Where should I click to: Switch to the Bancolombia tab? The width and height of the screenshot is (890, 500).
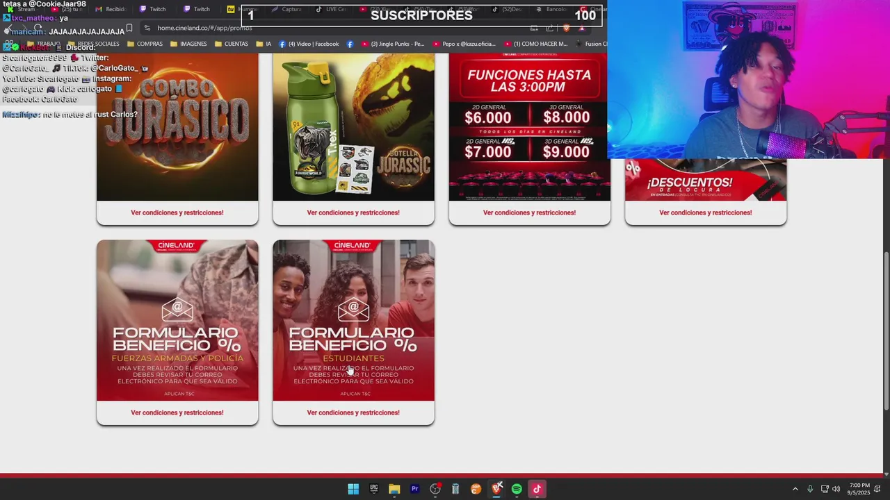click(x=552, y=9)
